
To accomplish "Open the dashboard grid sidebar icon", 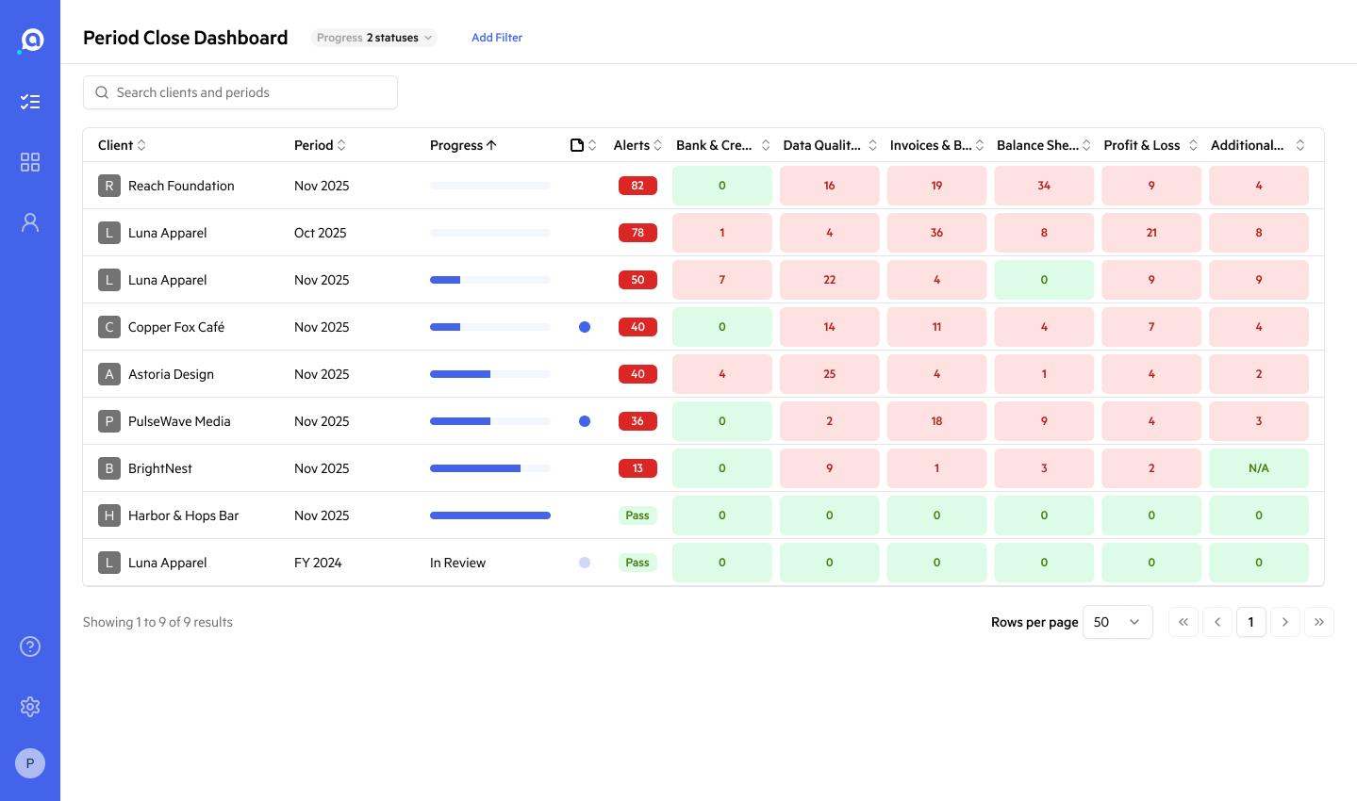I will pyautogui.click(x=30, y=162).
